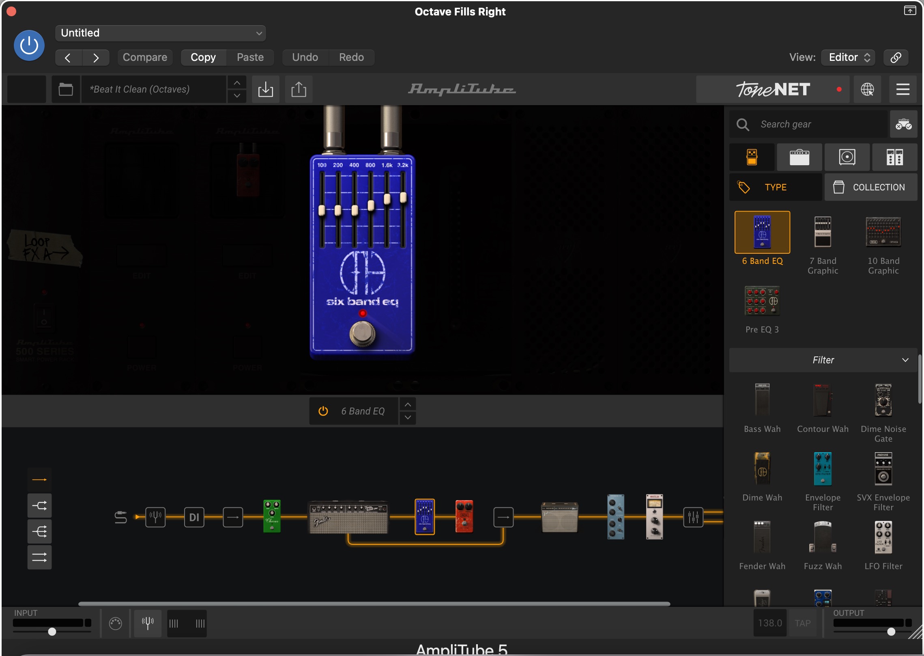Open the hamburger main menu

click(x=903, y=89)
